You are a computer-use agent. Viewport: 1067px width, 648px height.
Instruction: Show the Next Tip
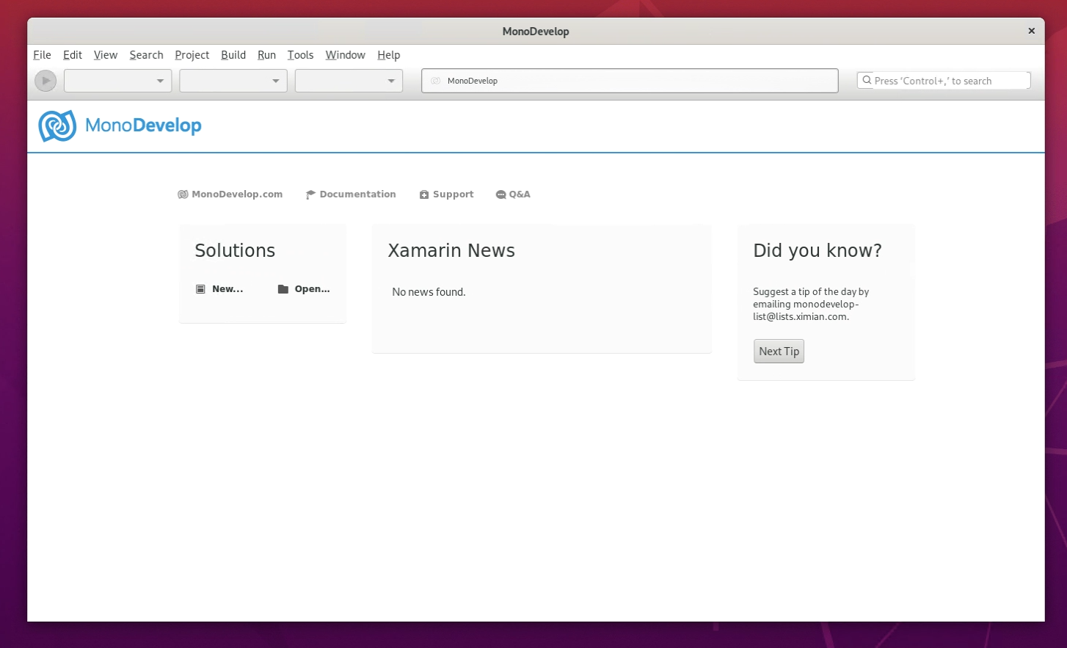[779, 352]
